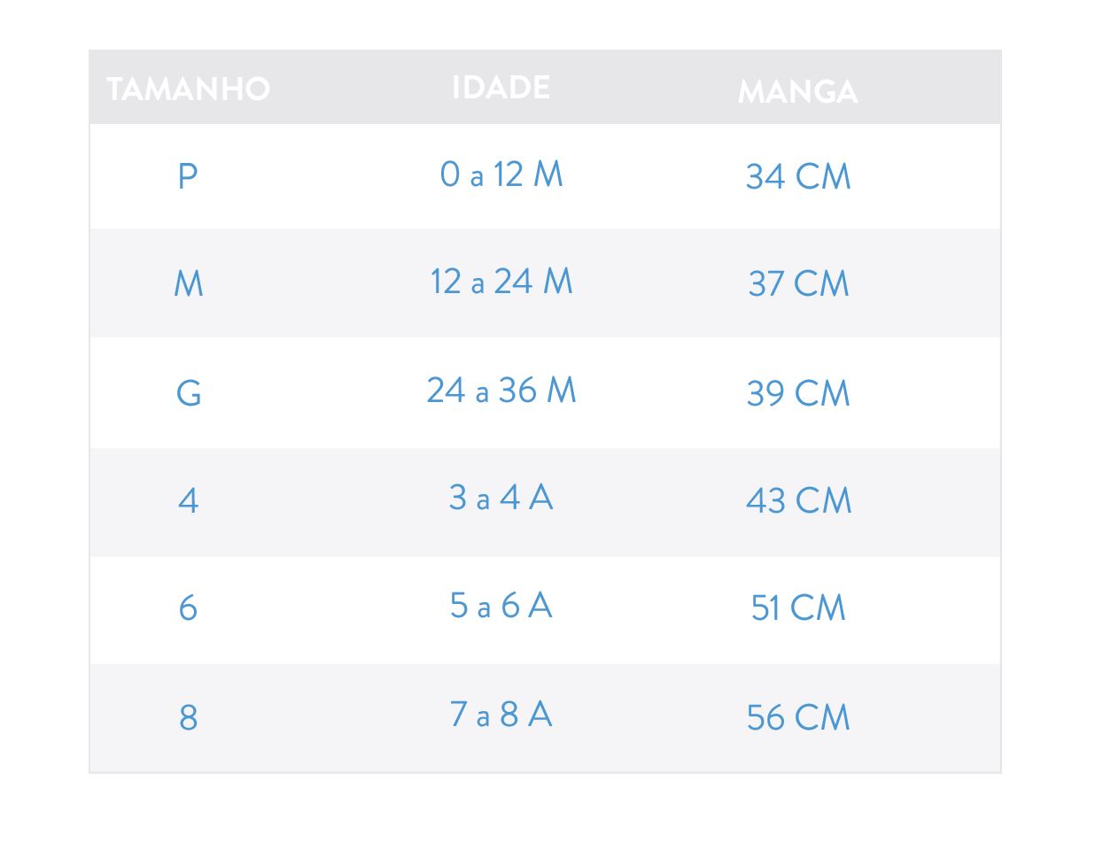Click the 43 CM sleeve value
This screenshot has width=1103, height=851.
pyautogui.click(x=798, y=501)
